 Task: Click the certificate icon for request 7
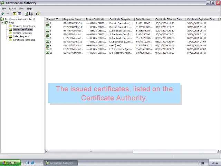tap(48, 38)
